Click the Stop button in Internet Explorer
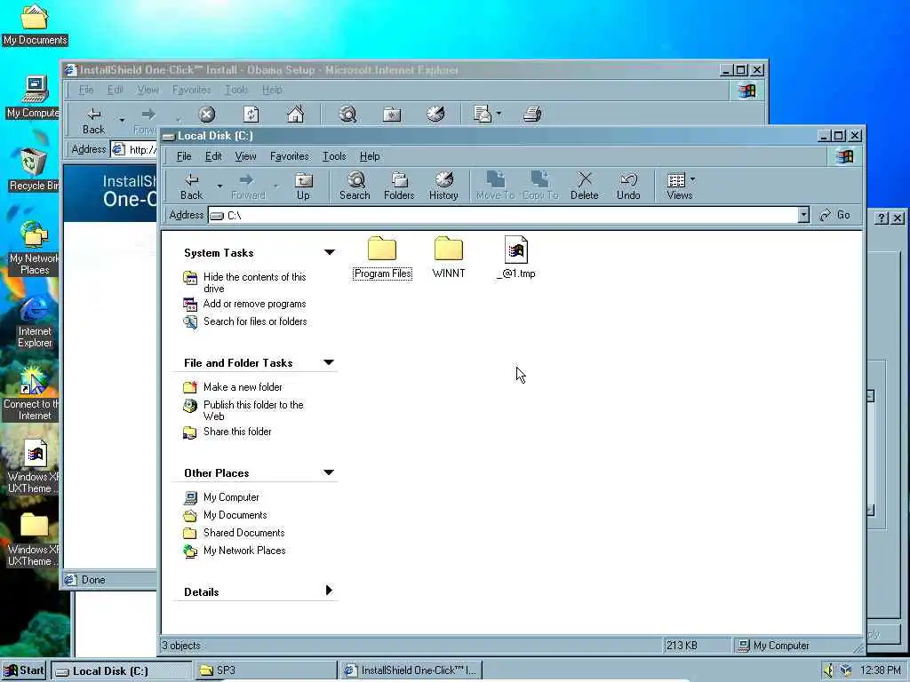This screenshot has width=910, height=682. click(x=206, y=115)
